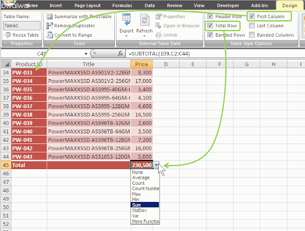Viewport: 305px width, 231px height.
Task: Click the external table Properties icon
Action: click(158, 17)
